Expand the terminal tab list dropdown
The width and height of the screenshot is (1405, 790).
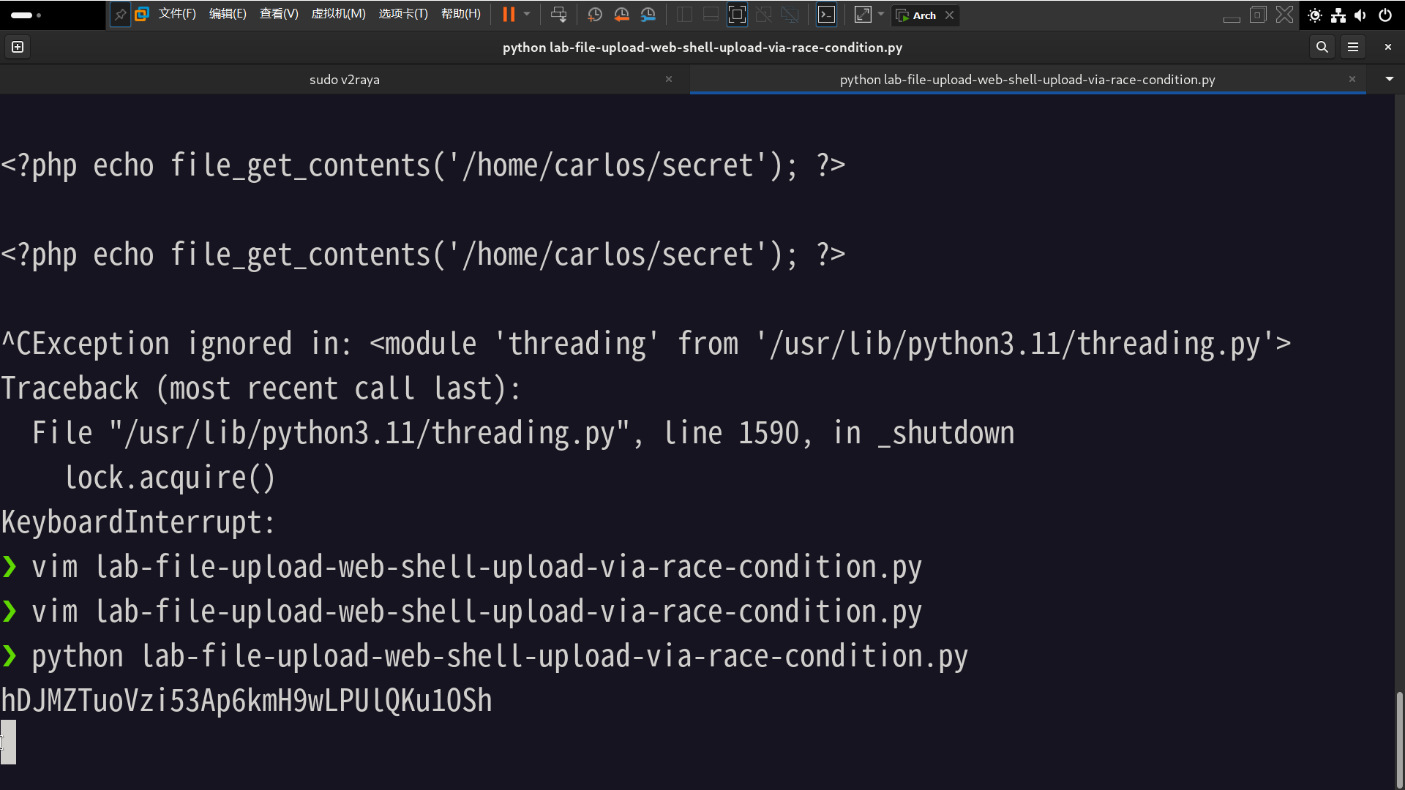click(1389, 79)
